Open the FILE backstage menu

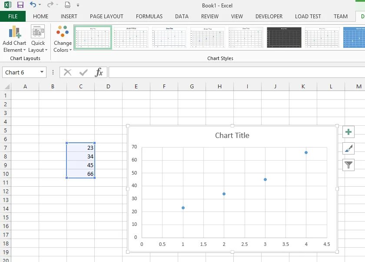[13, 17]
